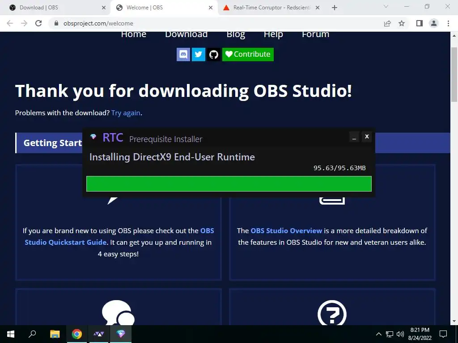Click the address bar URL field
458x343 pixels.
tap(216, 23)
